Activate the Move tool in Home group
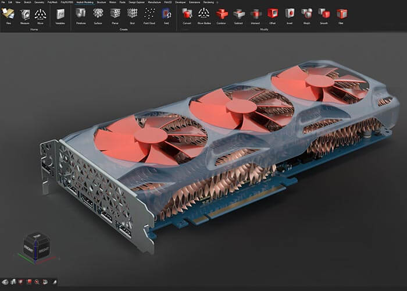The image size is (407, 291). pyautogui.click(x=40, y=13)
